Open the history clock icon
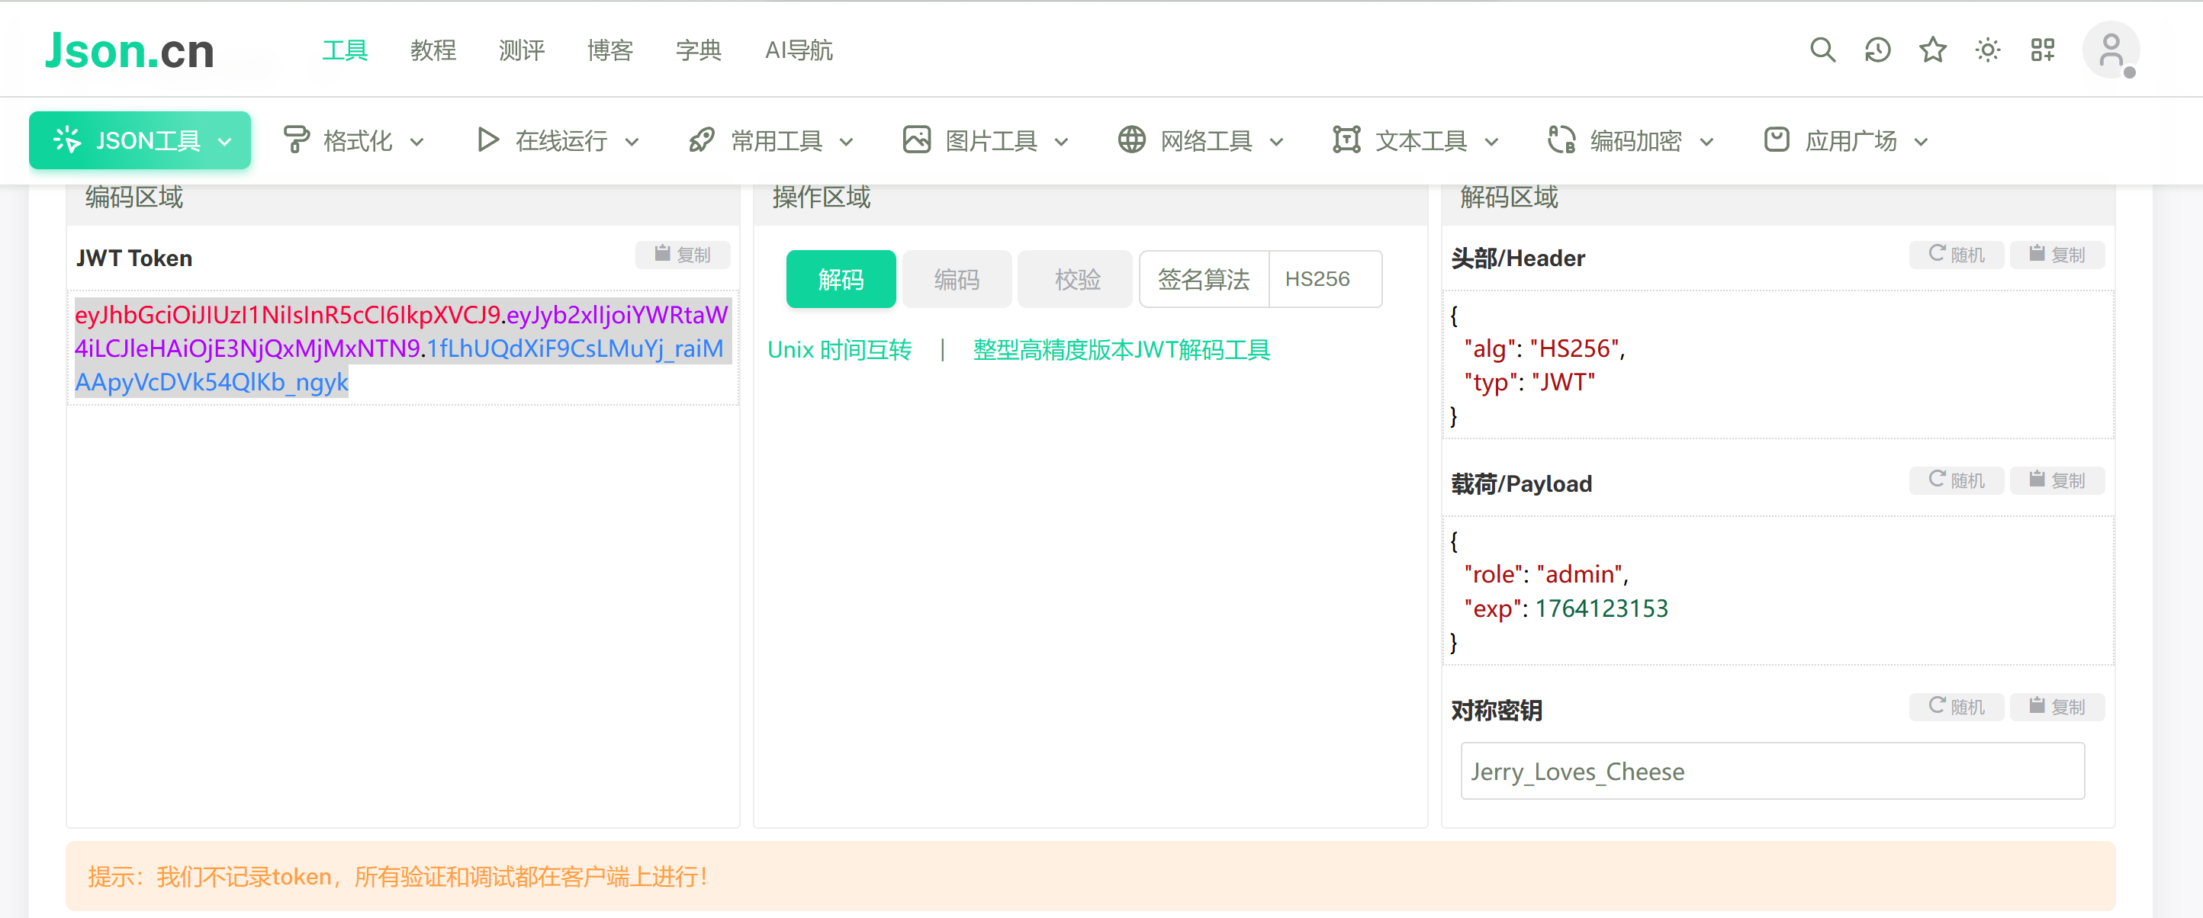The height and width of the screenshot is (918, 2203). (x=1877, y=50)
